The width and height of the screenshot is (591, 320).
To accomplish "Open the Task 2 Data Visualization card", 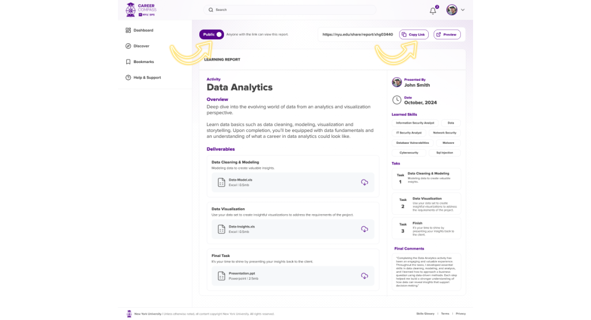I will point(426,204).
